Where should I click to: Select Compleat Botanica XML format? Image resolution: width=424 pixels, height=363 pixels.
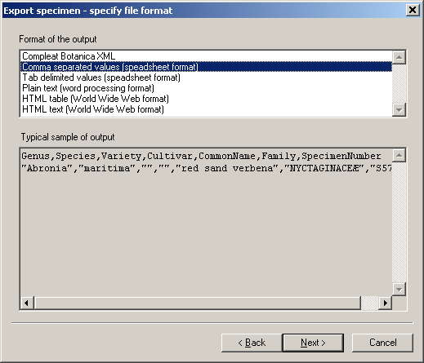click(206, 56)
